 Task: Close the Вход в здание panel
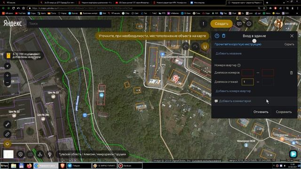pos(292,36)
